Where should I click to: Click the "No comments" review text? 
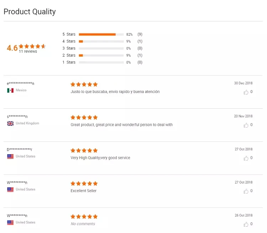83,224
